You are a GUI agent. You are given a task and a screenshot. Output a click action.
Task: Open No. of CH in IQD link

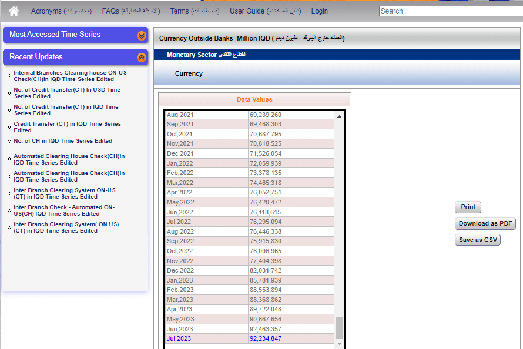pos(63,141)
